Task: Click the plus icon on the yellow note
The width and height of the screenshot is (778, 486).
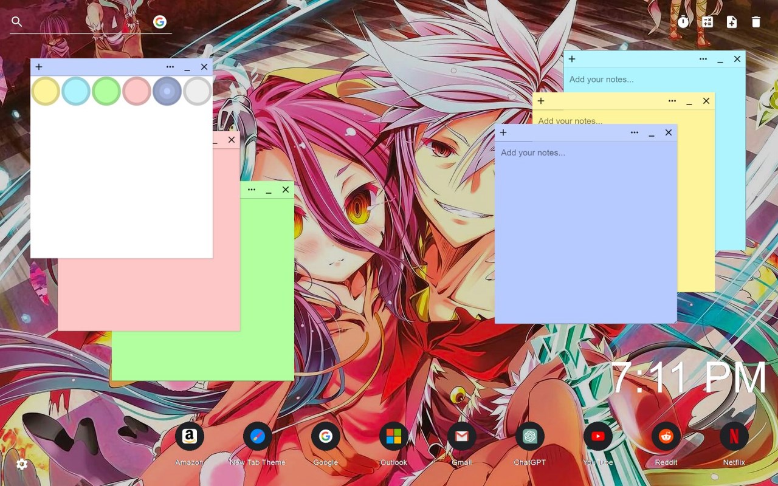Action: (x=541, y=101)
